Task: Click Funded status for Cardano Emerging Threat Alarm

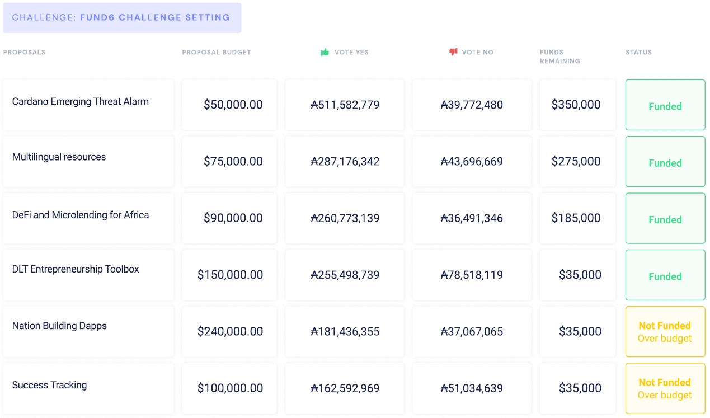Action: point(665,106)
